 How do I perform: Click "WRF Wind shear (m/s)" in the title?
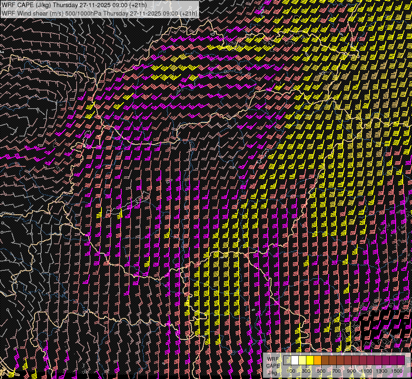click(32, 13)
